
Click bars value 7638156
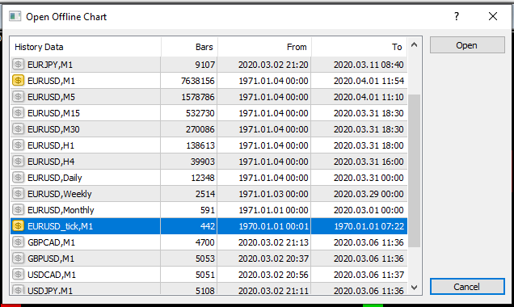[x=198, y=81]
